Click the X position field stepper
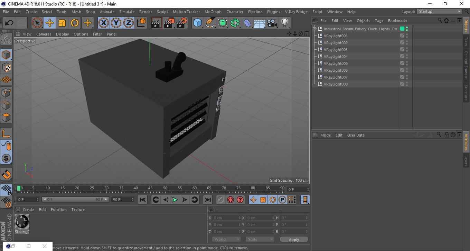The image size is (470, 251). click(x=239, y=218)
